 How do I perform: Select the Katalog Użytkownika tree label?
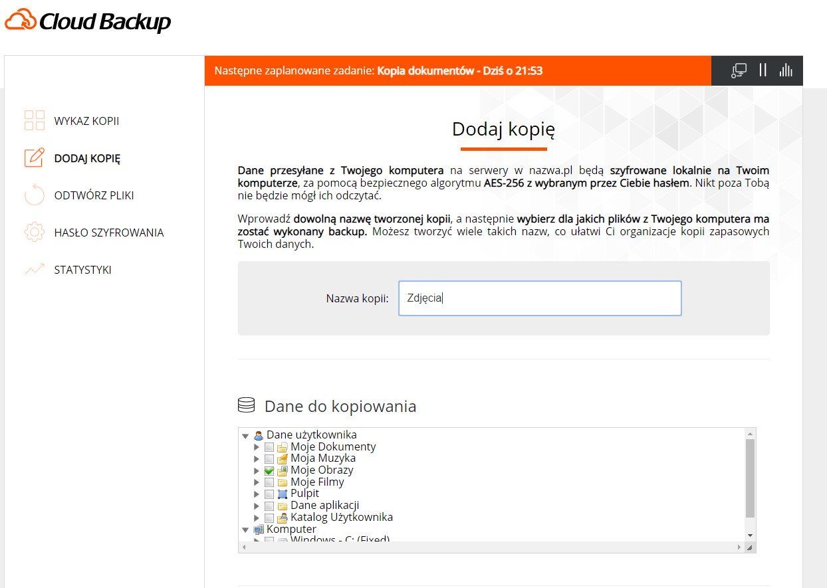click(x=342, y=518)
